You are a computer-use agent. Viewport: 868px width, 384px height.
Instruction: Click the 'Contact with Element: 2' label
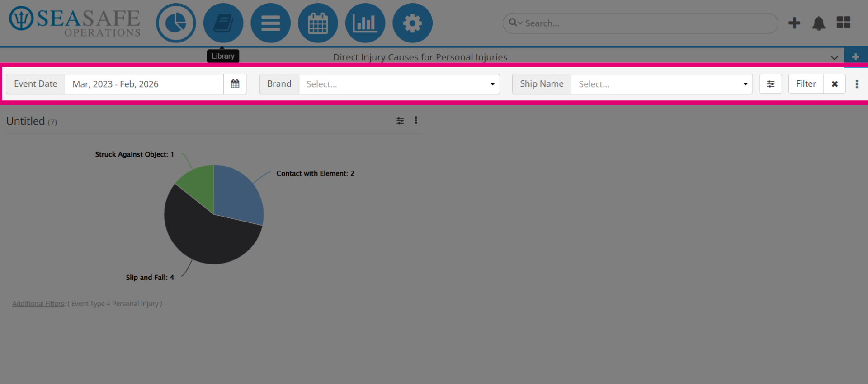tap(316, 173)
